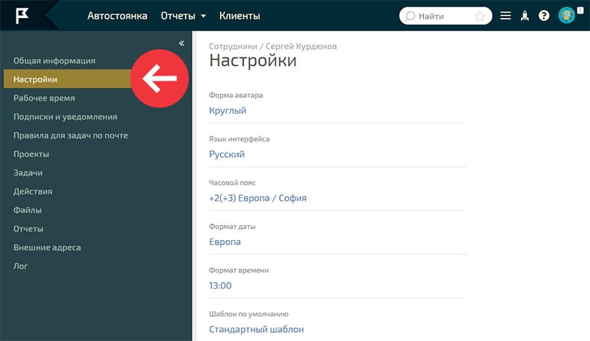Open Подписки и уведомления in sidebar
590x341 pixels.
[x=65, y=117]
